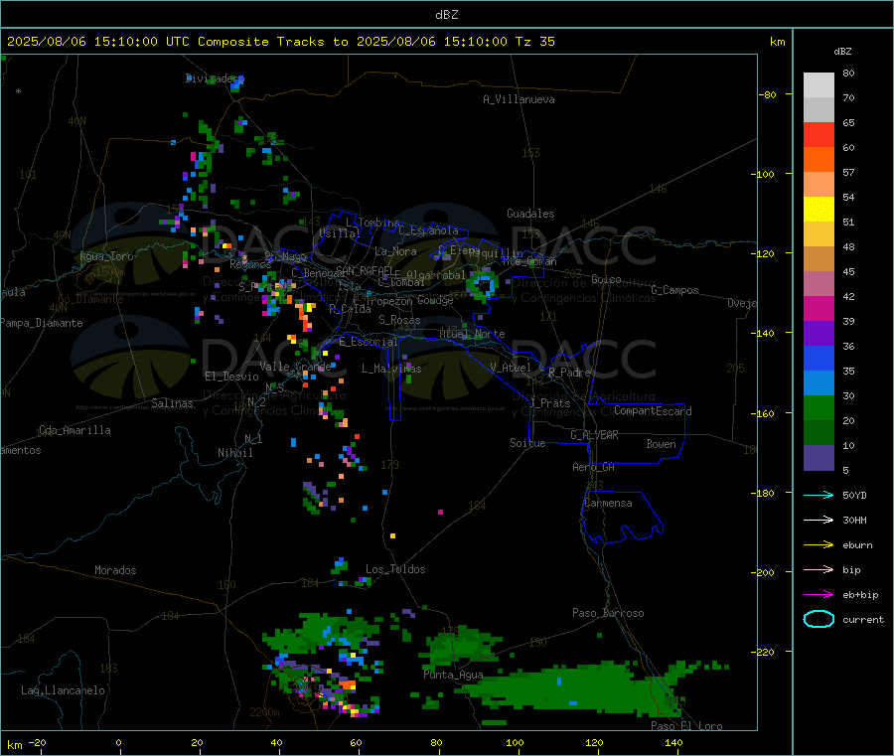Click the 'Guadales' map label
This screenshot has width=894, height=756.
tap(530, 214)
